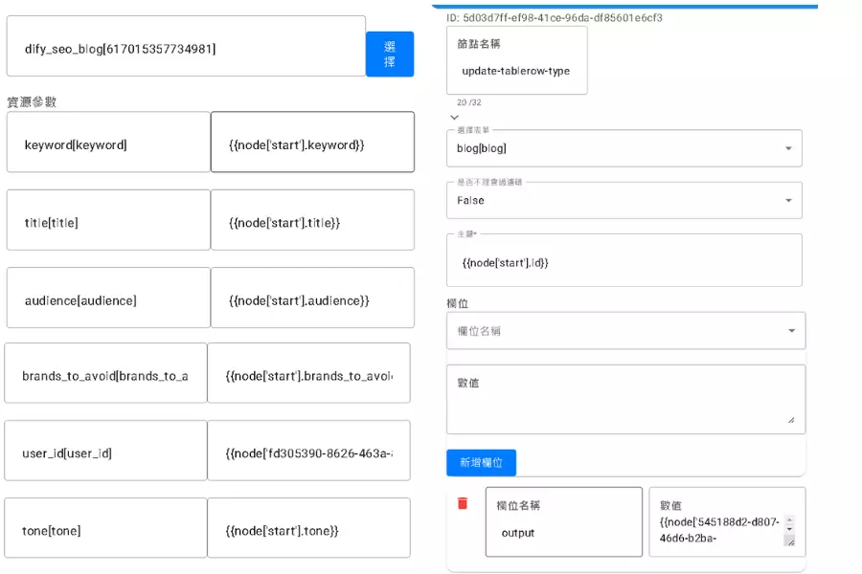This screenshot has width=862, height=574.
Task: Click the blue 選擇 button
Action: click(x=390, y=54)
